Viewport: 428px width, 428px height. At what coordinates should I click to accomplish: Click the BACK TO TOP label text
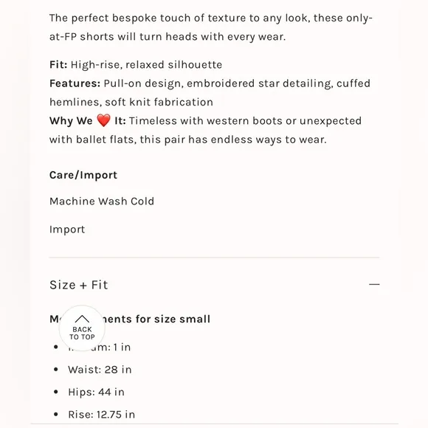(82, 334)
